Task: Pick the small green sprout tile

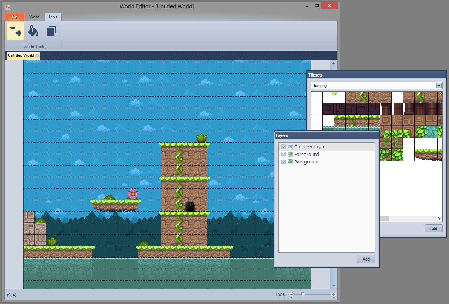Action: click(x=334, y=93)
